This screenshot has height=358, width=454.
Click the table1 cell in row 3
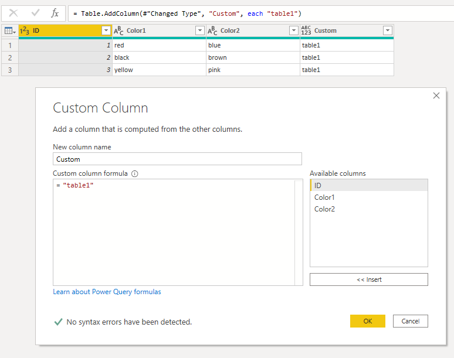click(347, 70)
